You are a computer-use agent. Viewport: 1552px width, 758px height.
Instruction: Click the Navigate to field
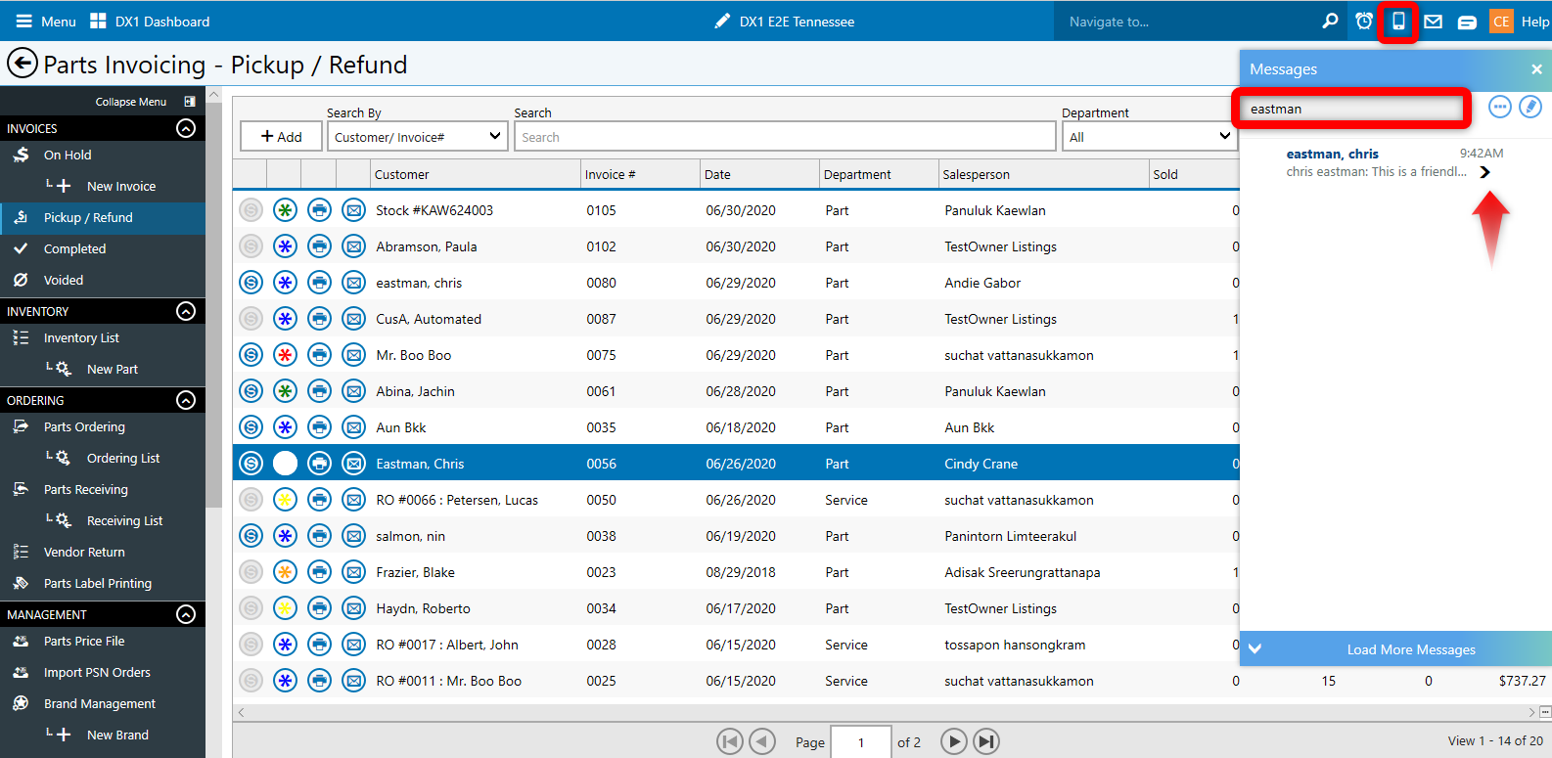click(x=1182, y=22)
